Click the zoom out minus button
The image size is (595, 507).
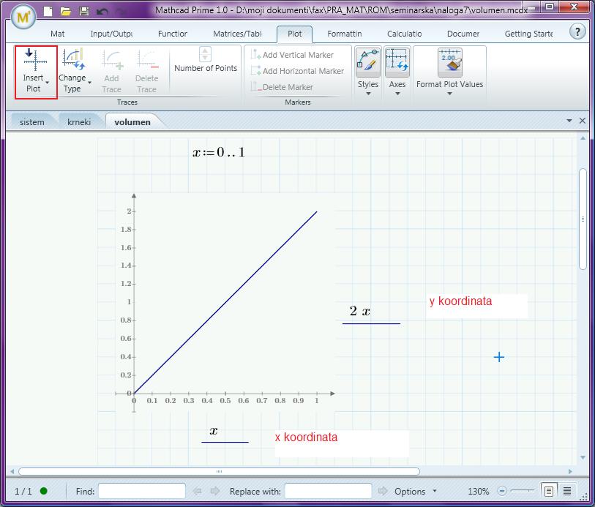[502, 491]
